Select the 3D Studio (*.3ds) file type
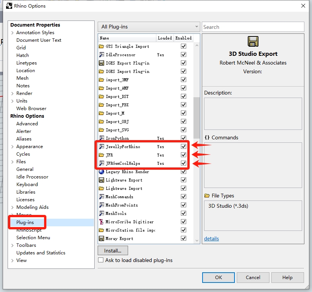 (228, 206)
